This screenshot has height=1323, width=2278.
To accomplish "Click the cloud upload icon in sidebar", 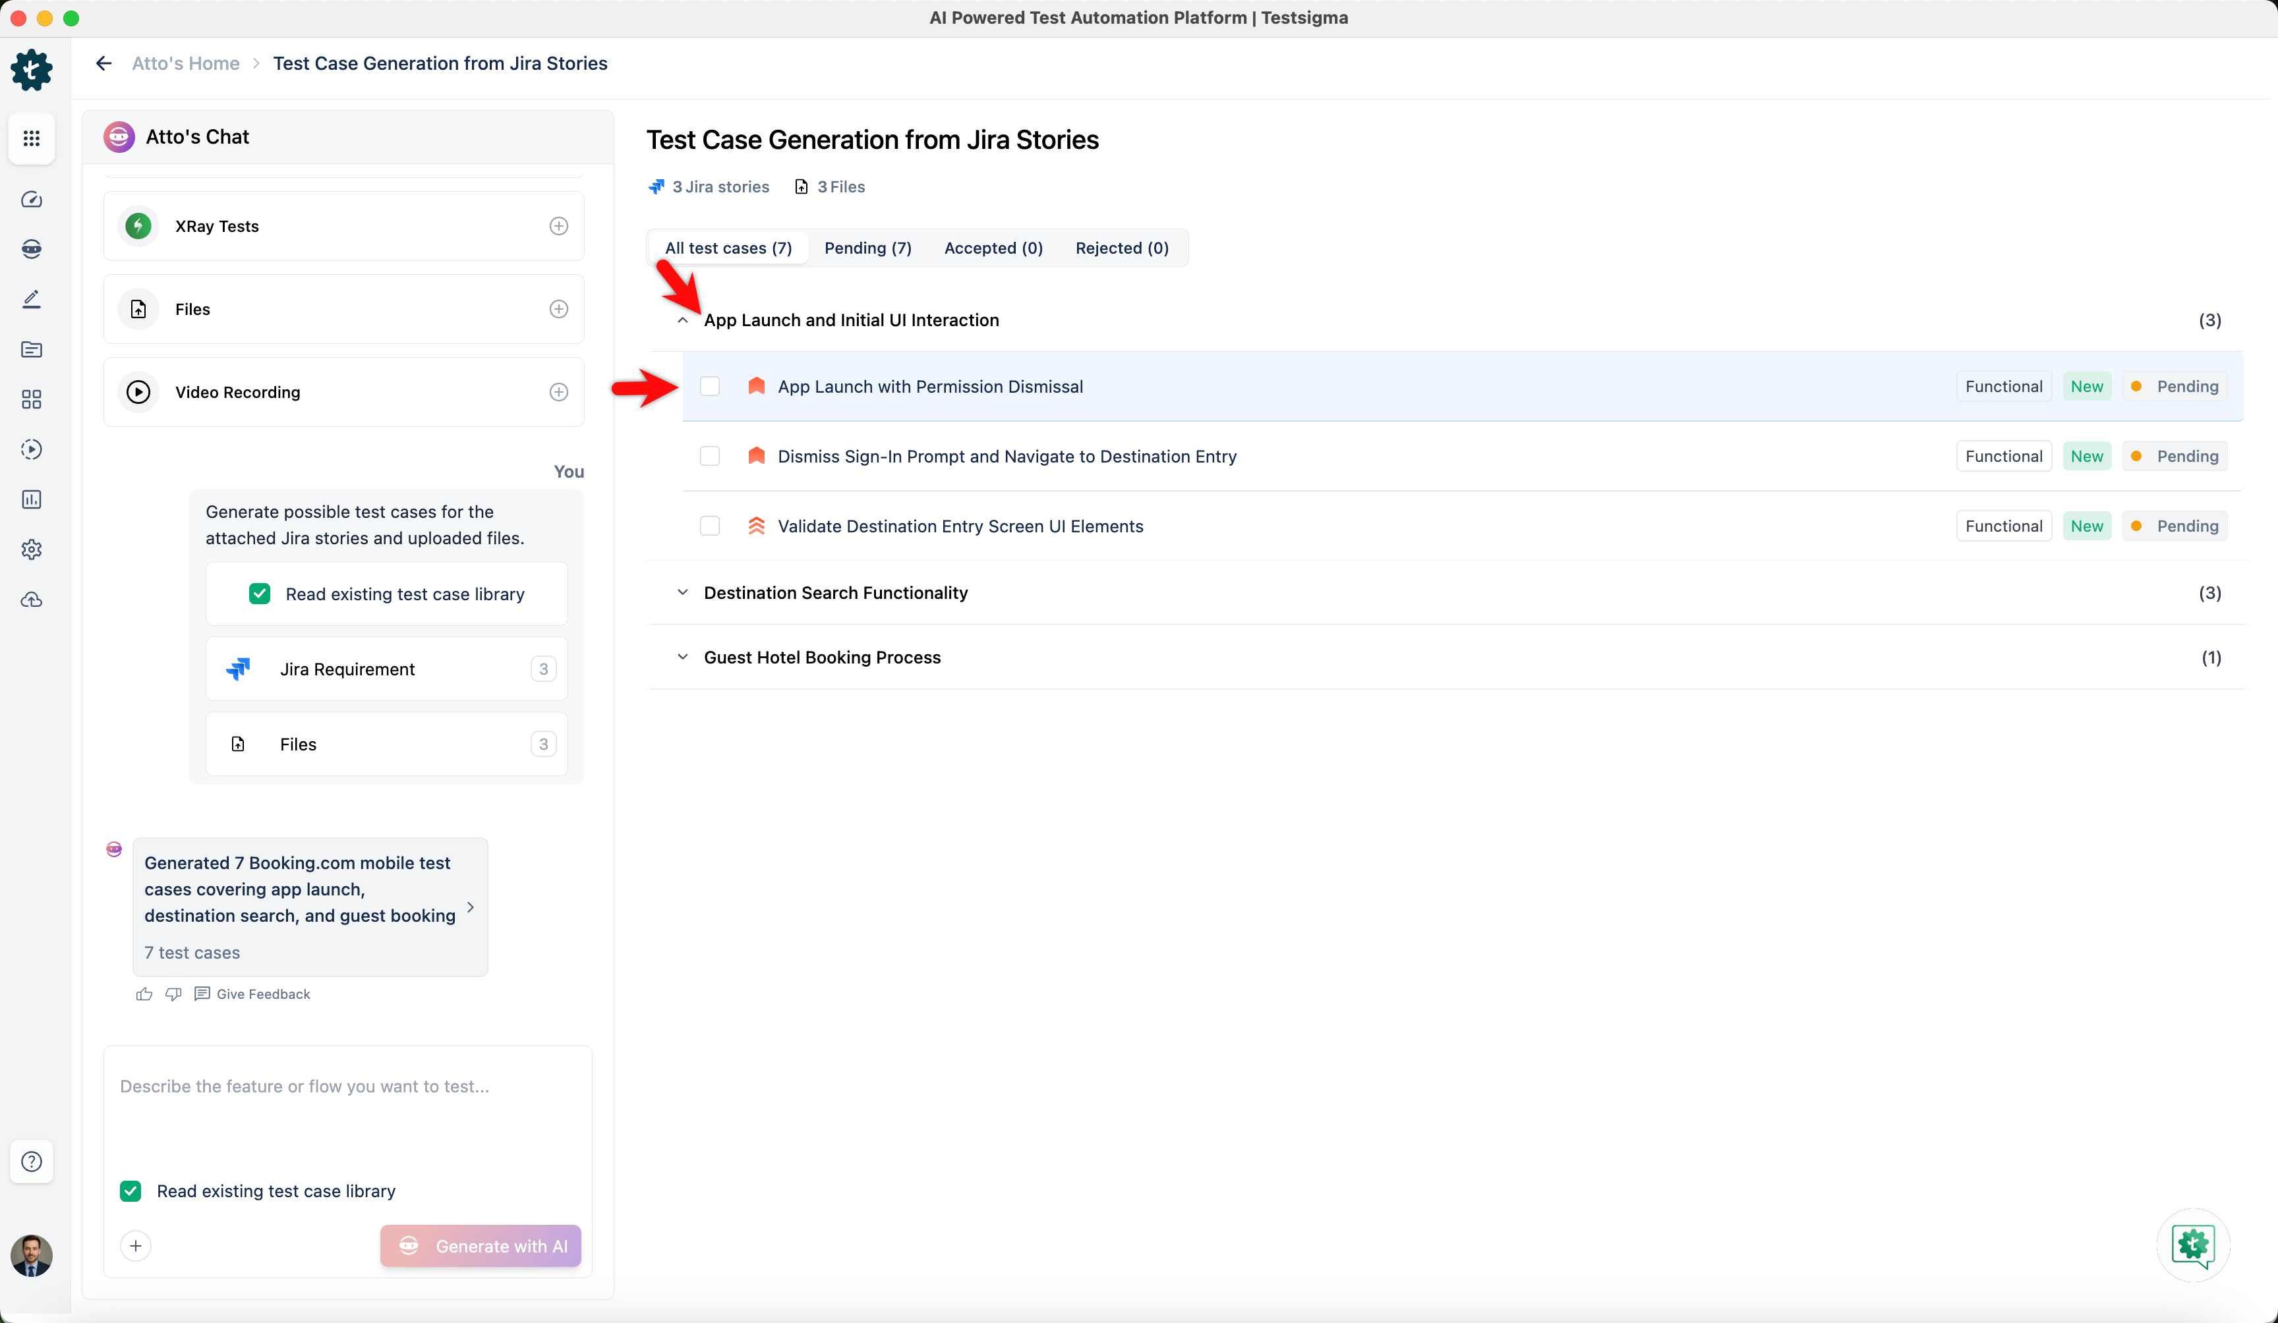I will click(x=32, y=599).
